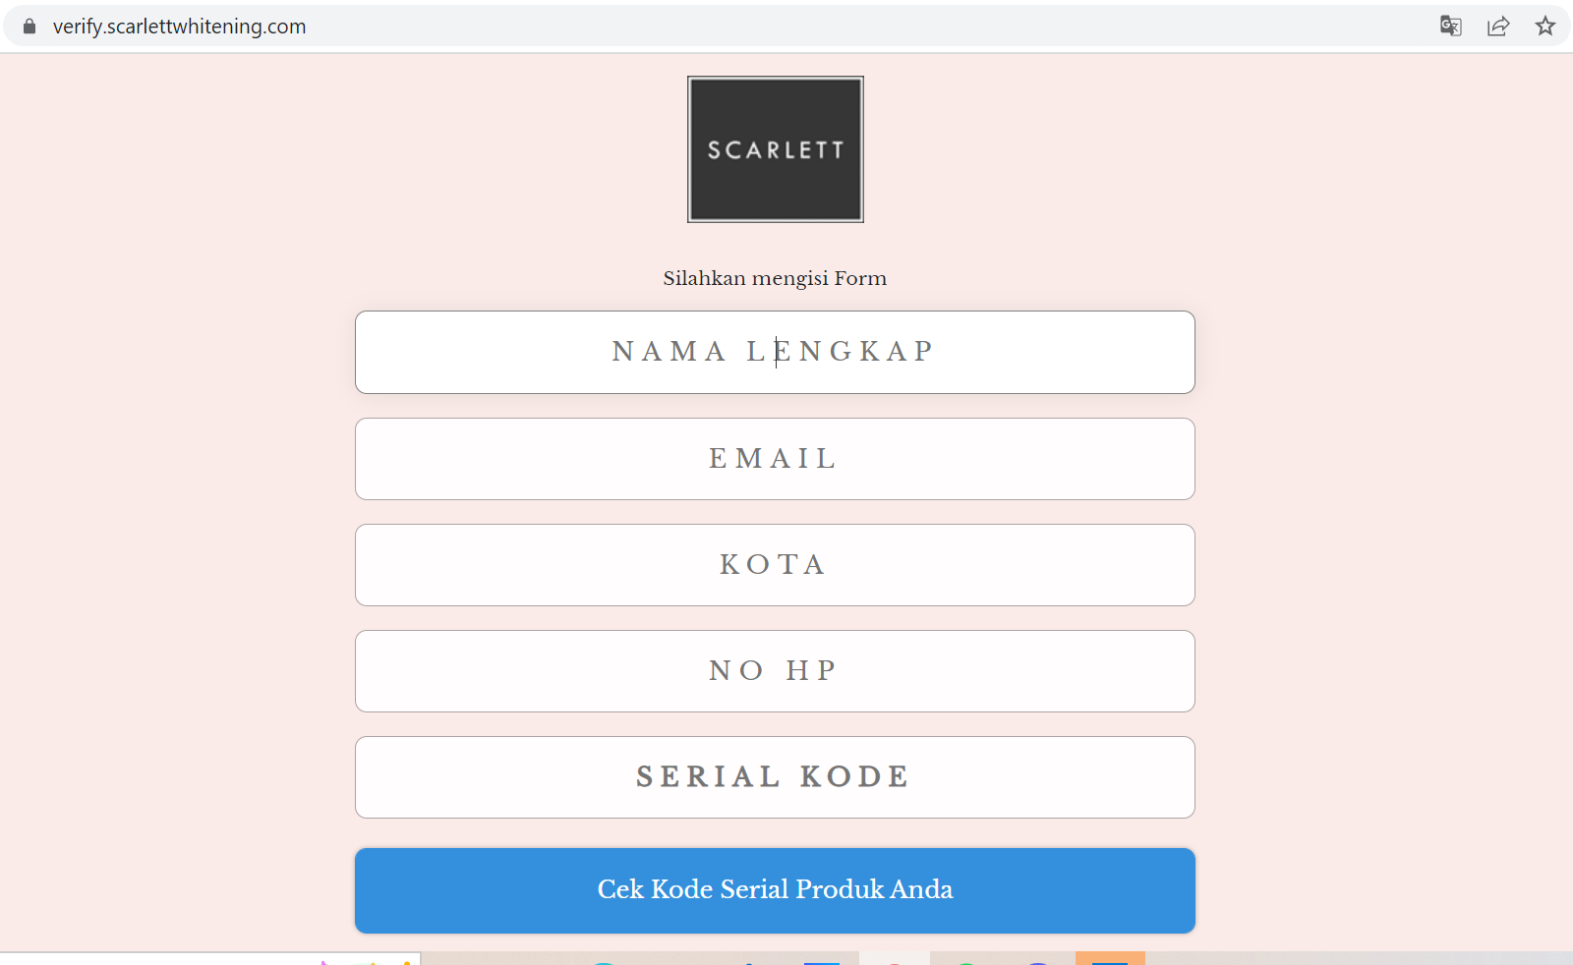Place cursor in the full name box

[775, 352]
